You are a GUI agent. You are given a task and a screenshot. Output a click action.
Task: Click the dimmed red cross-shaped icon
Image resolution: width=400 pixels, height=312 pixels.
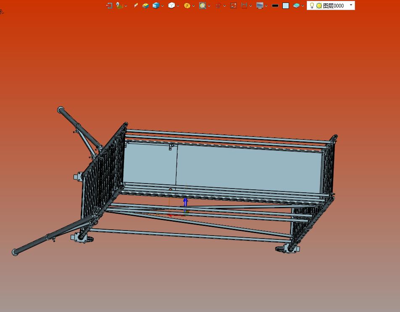(x=218, y=5)
